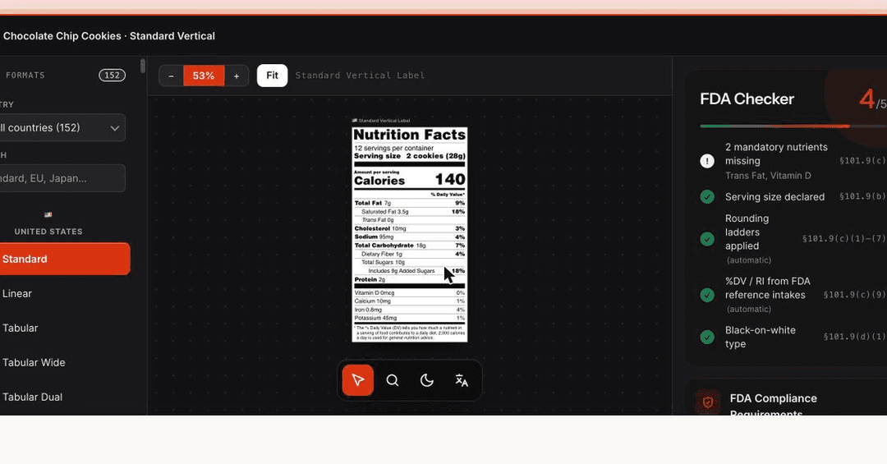
Task: Click the sidebar vertical scrollbar
Action: click(x=143, y=67)
